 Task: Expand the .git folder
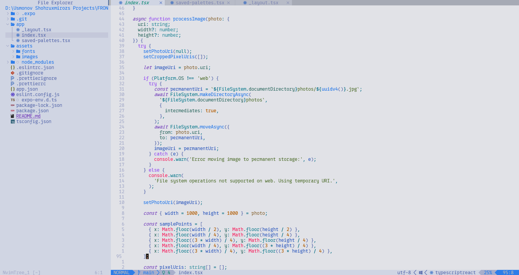coord(8,19)
